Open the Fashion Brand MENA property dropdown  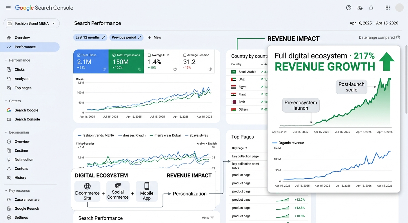32,24
